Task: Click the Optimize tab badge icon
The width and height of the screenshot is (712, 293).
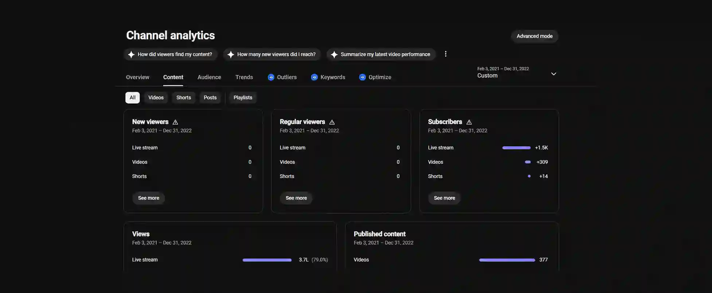Action: click(x=362, y=77)
